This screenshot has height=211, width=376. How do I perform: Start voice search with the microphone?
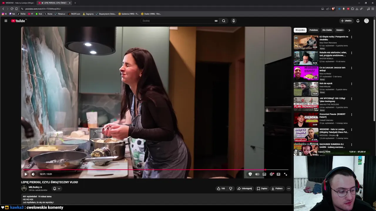pos(234,21)
